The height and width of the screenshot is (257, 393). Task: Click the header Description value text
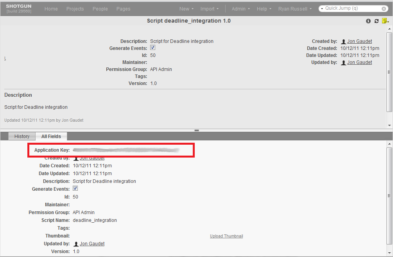tap(182, 41)
